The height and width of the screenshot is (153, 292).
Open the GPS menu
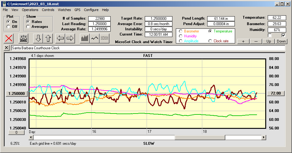pyautogui.click(x=77, y=10)
